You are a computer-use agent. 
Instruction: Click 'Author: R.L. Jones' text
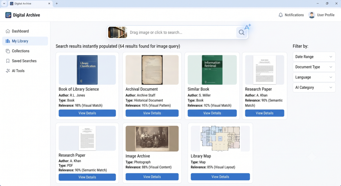72,95
